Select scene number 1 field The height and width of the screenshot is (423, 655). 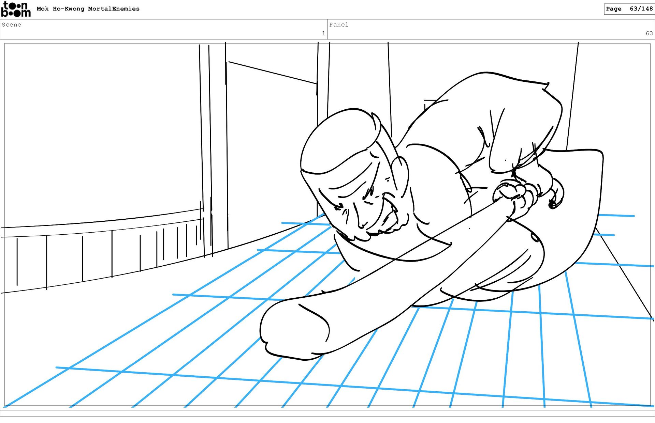click(323, 33)
